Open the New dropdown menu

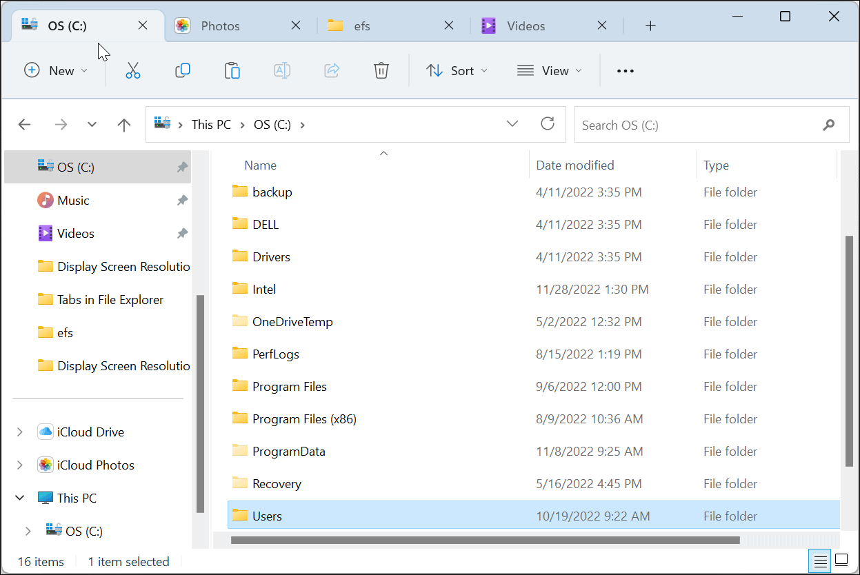(57, 70)
